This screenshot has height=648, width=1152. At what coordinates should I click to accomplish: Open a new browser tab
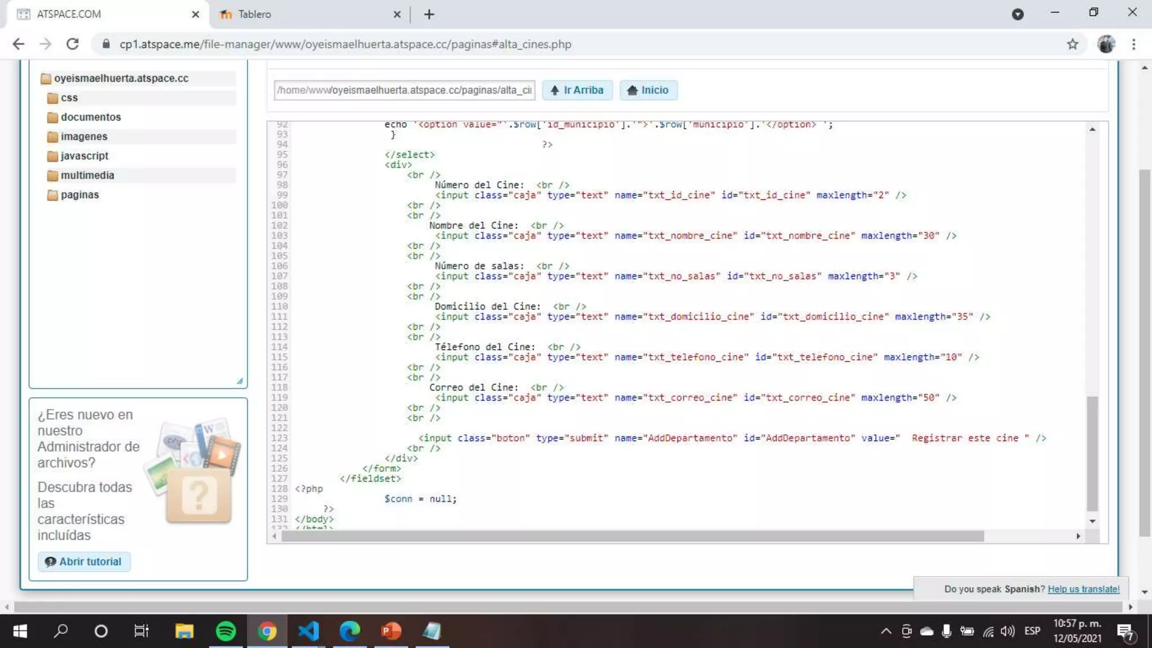tap(429, 15)
